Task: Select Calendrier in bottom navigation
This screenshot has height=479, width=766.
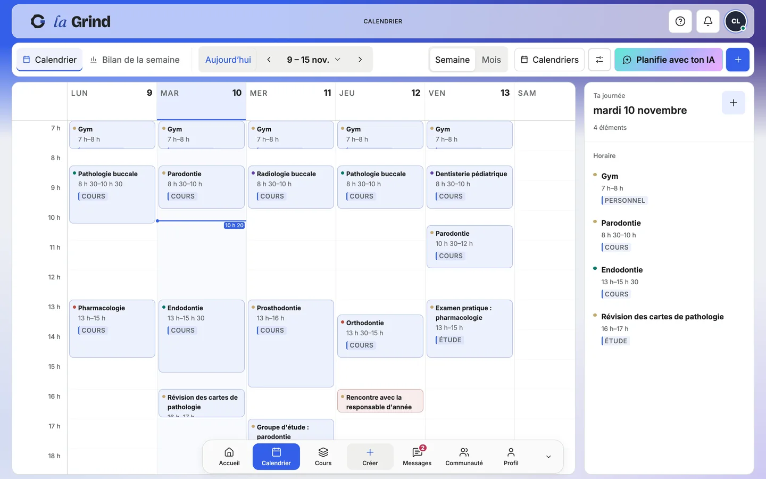Action: [276, 457]
